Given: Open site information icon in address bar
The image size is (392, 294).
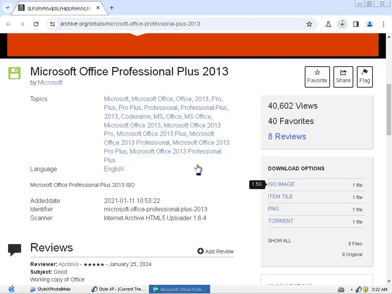Looking at the screenshot, I should (52, 24).
